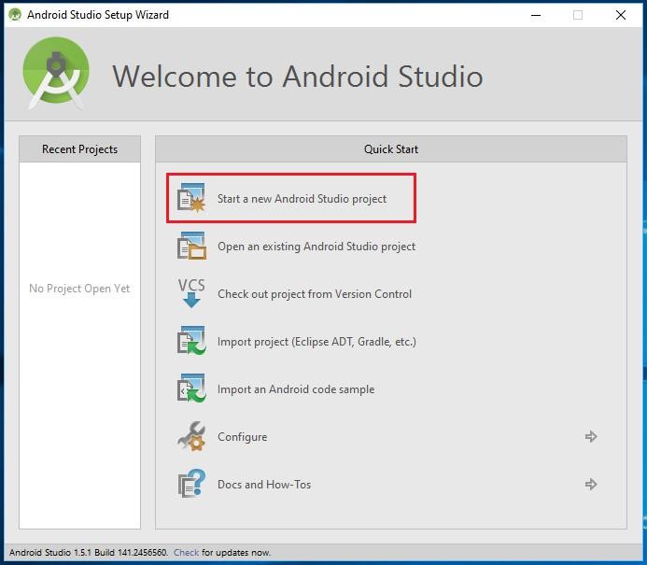Open Docs and How-Tos label

264,484
